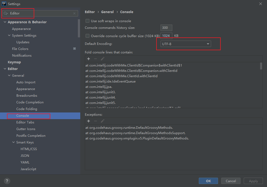Screen dimensions: 267x187
Task: Remove selected exception pattern
Action: (96, 121)
